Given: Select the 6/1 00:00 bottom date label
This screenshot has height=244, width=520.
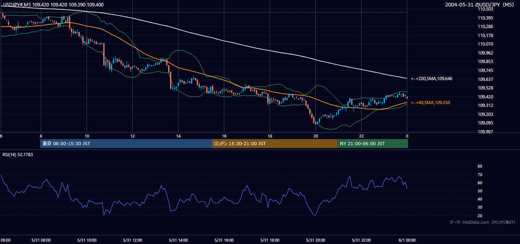Looking at the screenshot, I should pyautogui.click(x=407, y=240).
